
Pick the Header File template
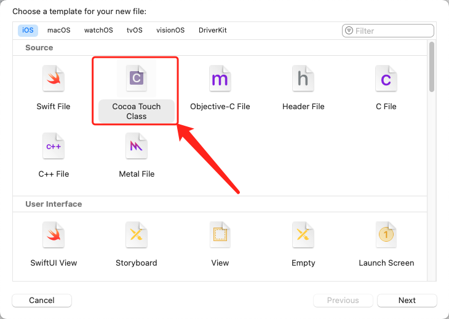pos(303,79)
